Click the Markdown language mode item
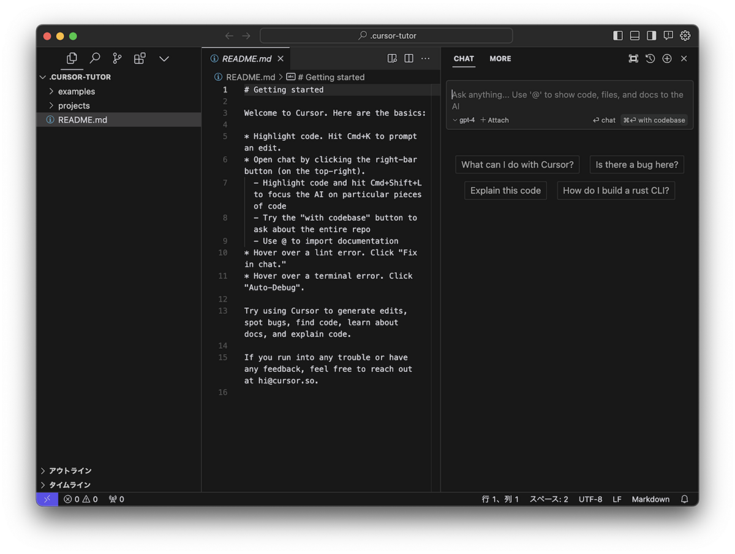 coord(650,499)
